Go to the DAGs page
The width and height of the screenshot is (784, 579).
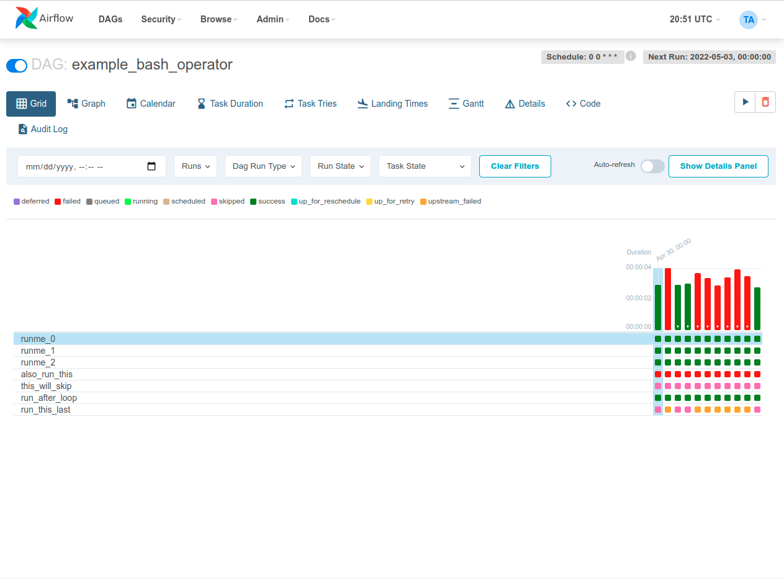(x=110, y=19)
